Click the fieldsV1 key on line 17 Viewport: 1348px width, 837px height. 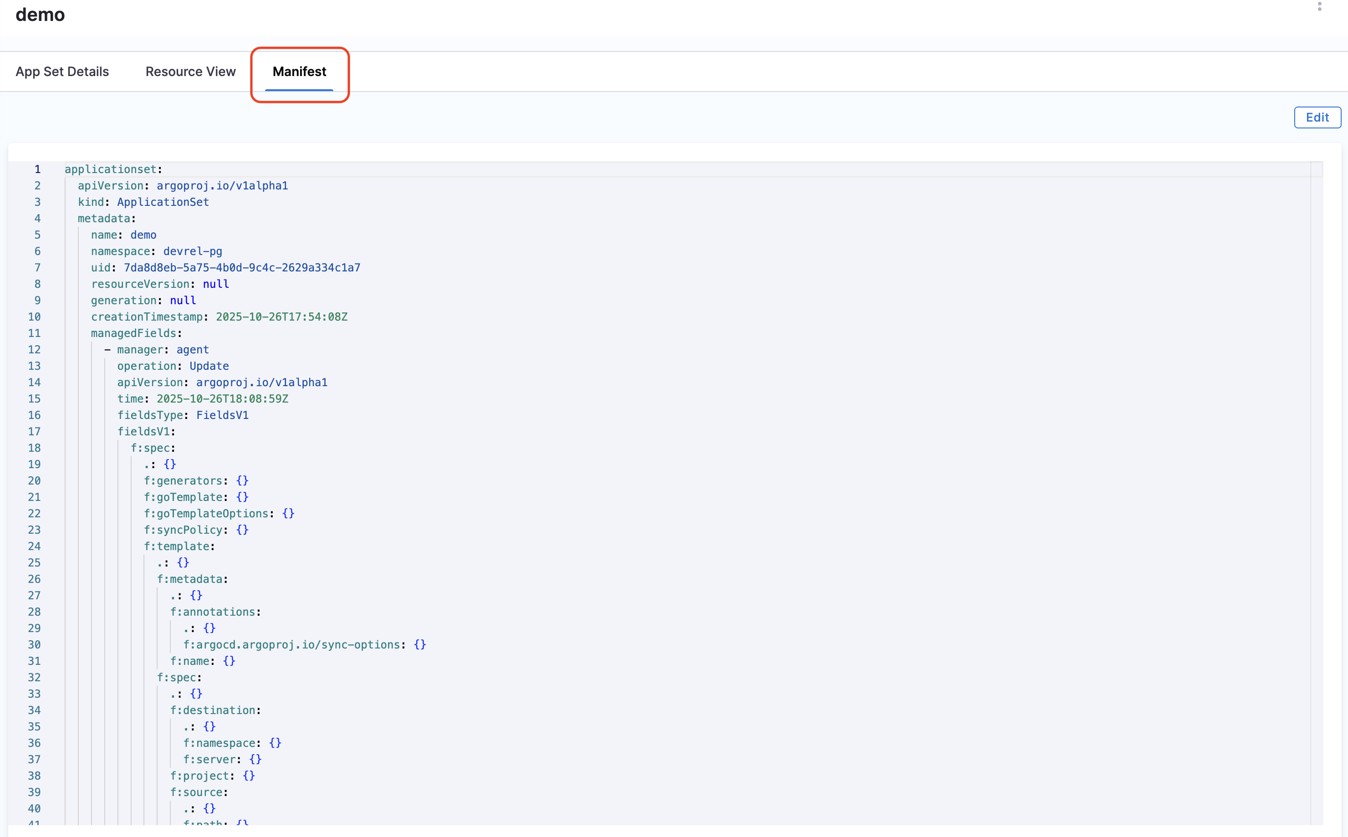pos(143,432)
